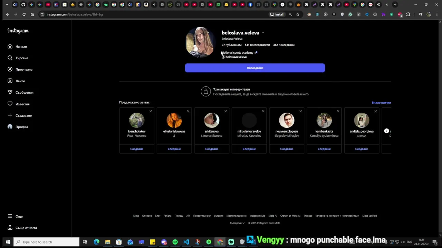Open Проучване explore page

pos(20,69)
